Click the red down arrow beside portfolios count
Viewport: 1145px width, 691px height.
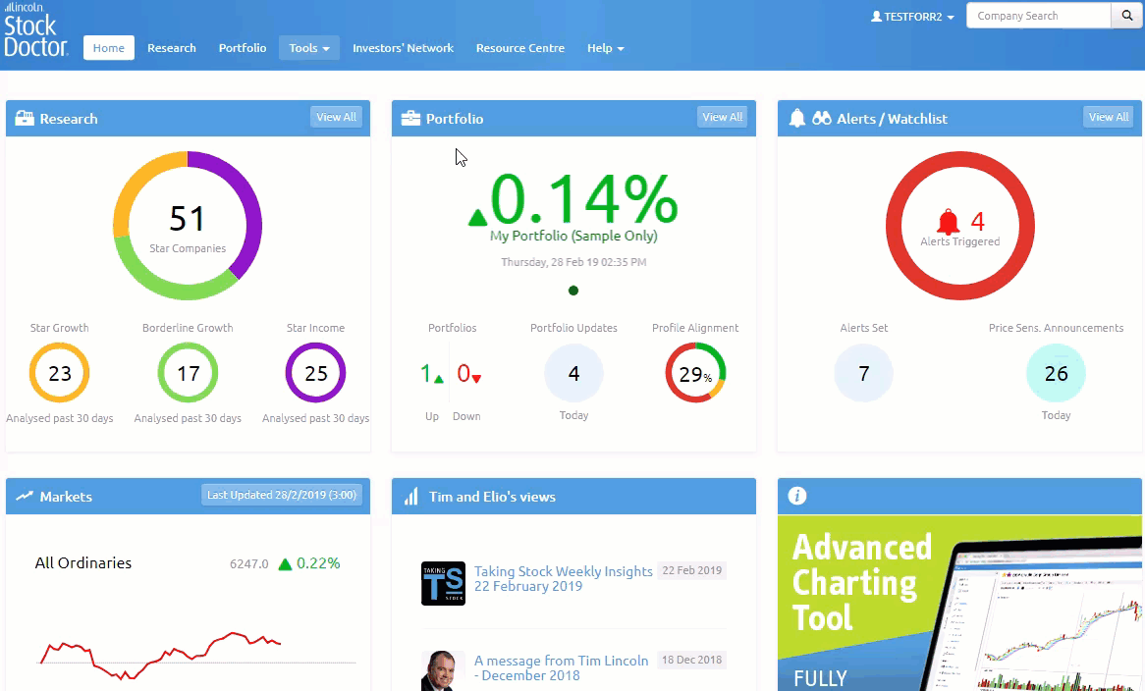click(x=476, y=379)
